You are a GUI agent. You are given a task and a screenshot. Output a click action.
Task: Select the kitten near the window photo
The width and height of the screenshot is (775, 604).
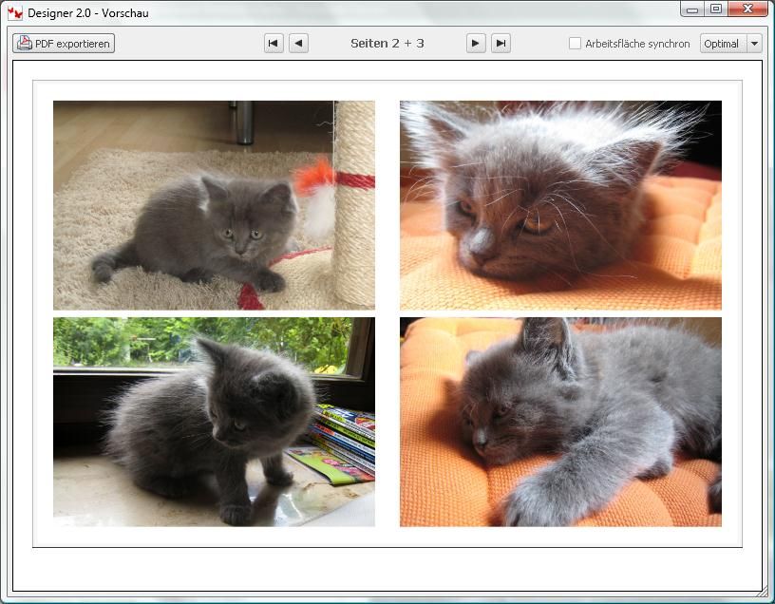coord(214,422)
